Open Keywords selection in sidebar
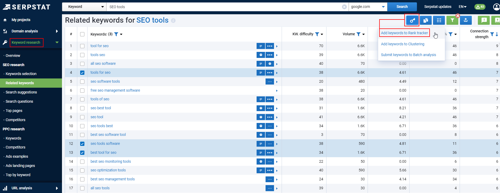Image resolution: width=500 pixels, height=193 pixels. coord(21,74)
